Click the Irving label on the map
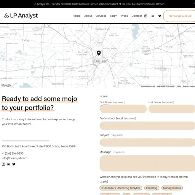Image resolution: width=195 pixels, height=195 pixels. 26,40
